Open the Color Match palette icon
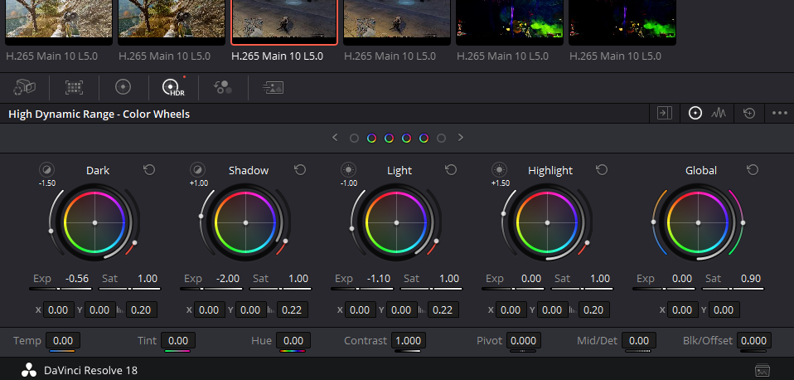 point(74,88)
